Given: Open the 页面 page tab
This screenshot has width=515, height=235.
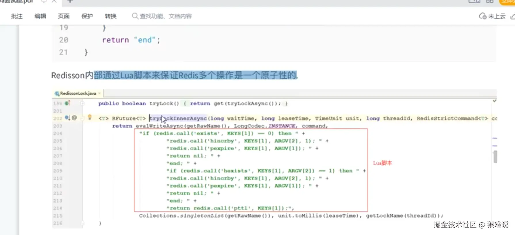Looking at the screenshot, I should point(64,16).
